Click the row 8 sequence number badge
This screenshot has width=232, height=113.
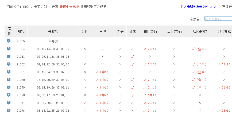pyautogui.click(x=9, y=95)
